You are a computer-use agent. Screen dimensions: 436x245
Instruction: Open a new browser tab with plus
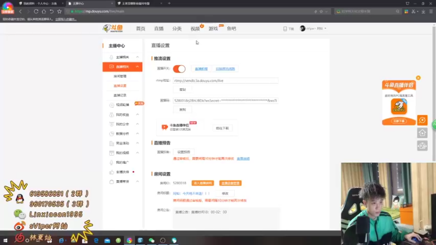click(169, 3)
